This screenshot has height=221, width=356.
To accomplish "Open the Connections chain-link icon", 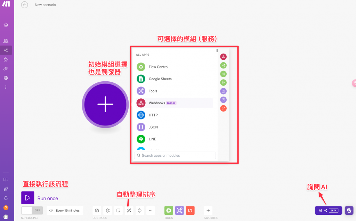I will [6, 68].
